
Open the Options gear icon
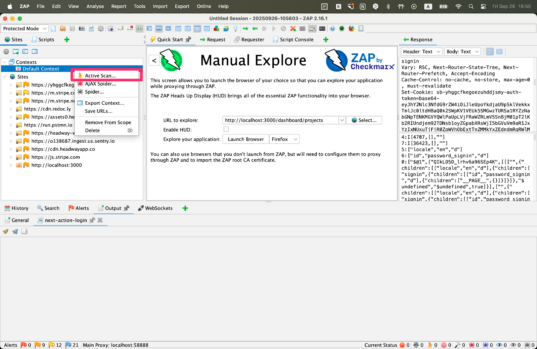(101, 28)
